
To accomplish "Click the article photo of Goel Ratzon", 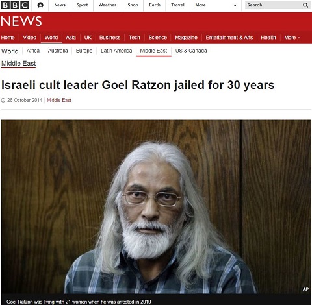I will (156, 207).
